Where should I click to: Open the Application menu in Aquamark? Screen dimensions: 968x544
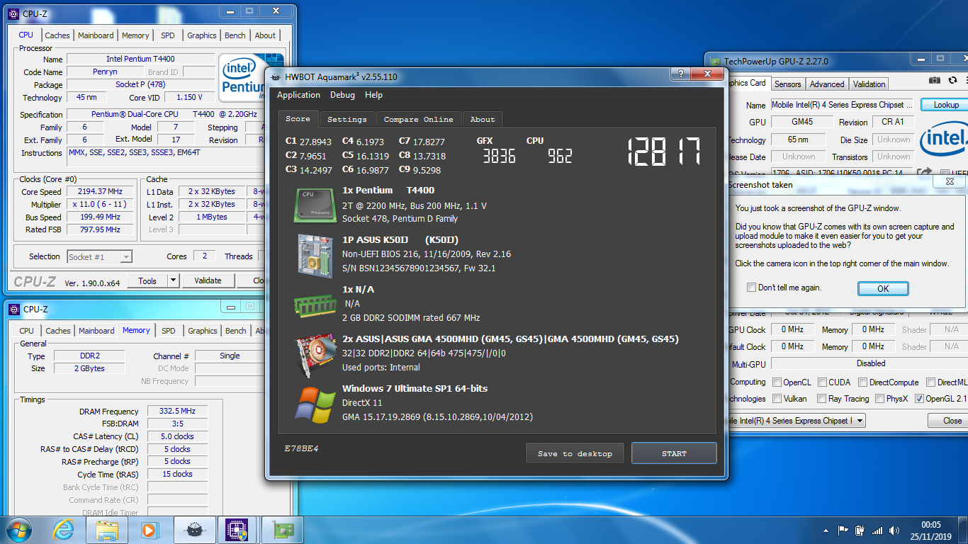[x=298, y=95]
